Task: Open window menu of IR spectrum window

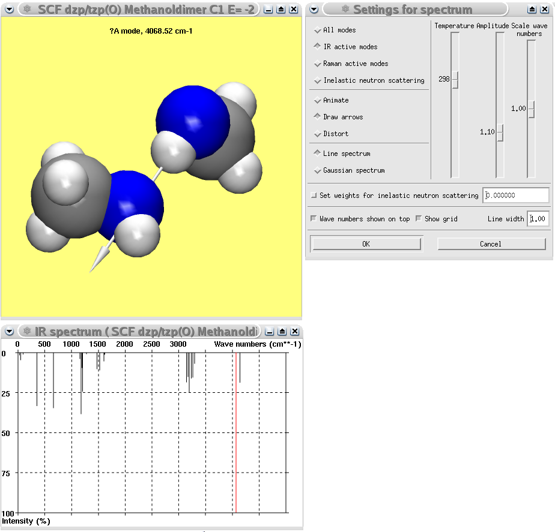Action: coord(9,331)
